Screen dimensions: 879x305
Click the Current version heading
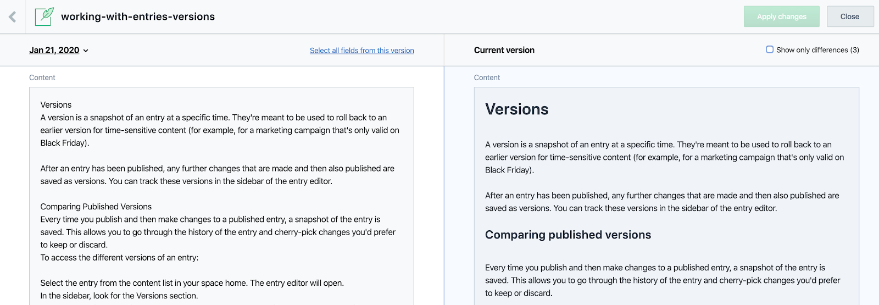[x=504, y=50]
